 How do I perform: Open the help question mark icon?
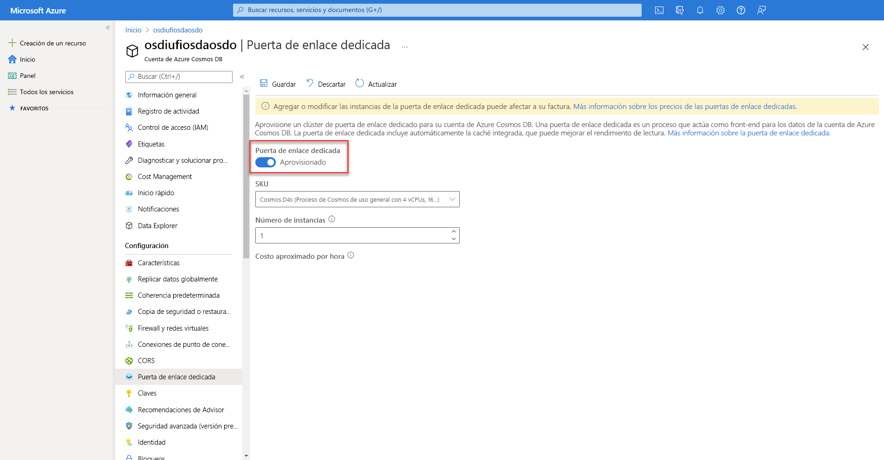coord(741,10)
